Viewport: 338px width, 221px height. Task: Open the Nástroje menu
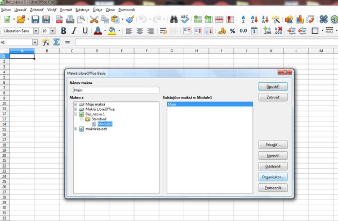point(82,10)
